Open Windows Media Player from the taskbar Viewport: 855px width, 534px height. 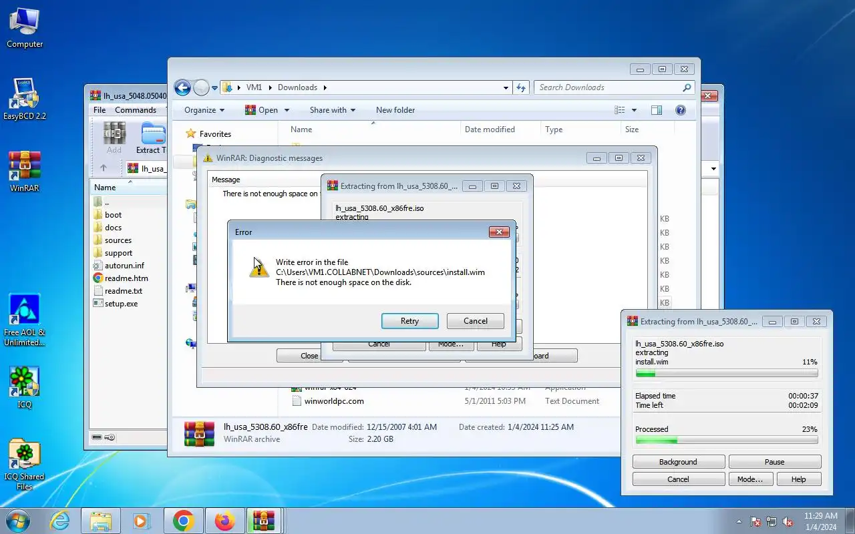(142, 520)
